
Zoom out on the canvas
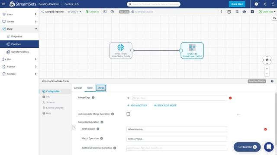(x=267, y=74)
